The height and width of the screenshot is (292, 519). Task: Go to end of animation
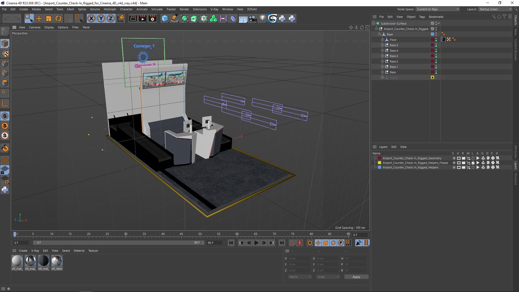(282, 243)
